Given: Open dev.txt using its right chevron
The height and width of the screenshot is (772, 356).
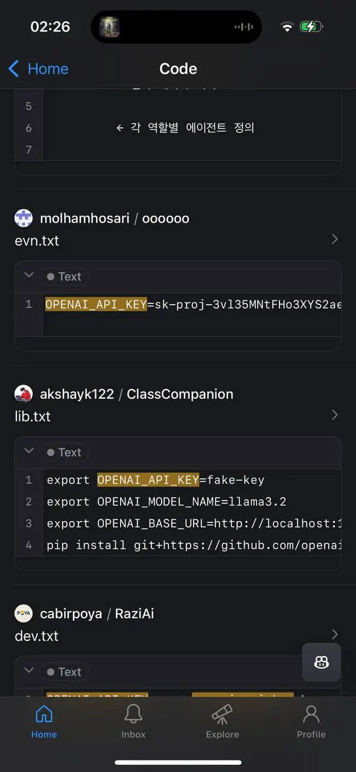Looking at the screenshot, I should click(x=335, y=634).
